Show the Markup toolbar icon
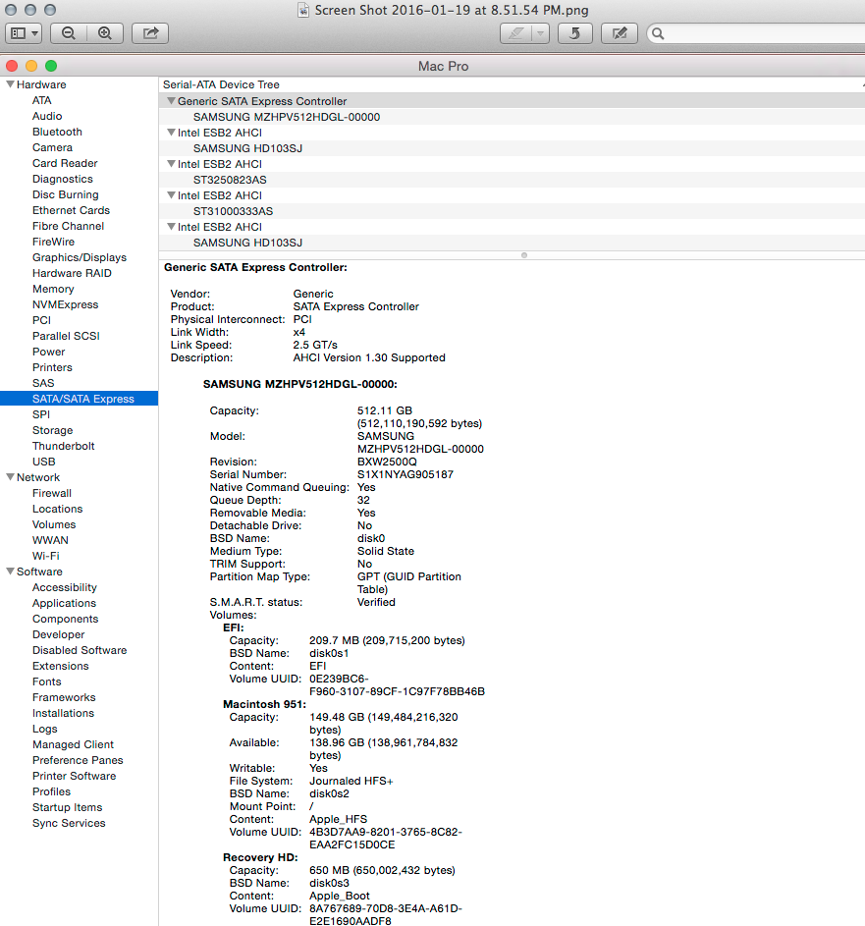This screenshot has width=865, height=926. pos(620,33)
